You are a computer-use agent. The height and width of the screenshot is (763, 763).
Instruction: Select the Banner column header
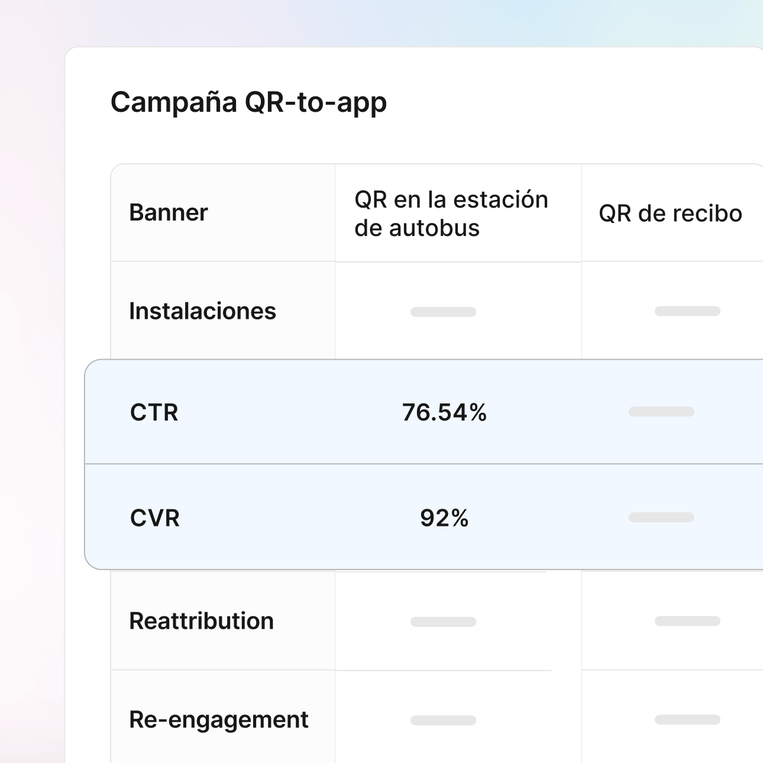[x=169, y=213]
